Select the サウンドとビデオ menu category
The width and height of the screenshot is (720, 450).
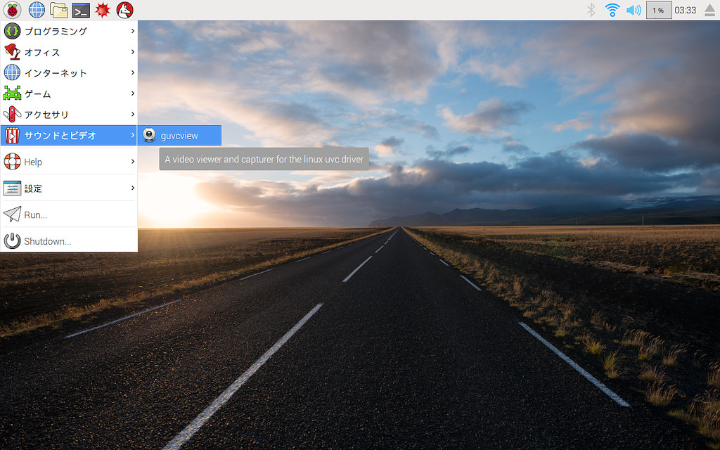point(69,135)
